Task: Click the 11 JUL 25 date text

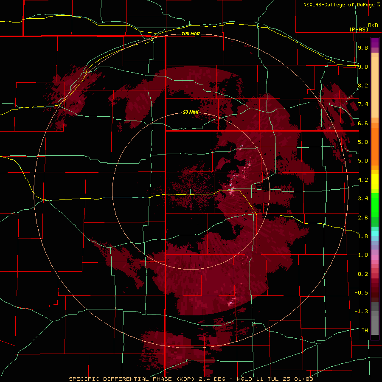Action: [274, 379]
